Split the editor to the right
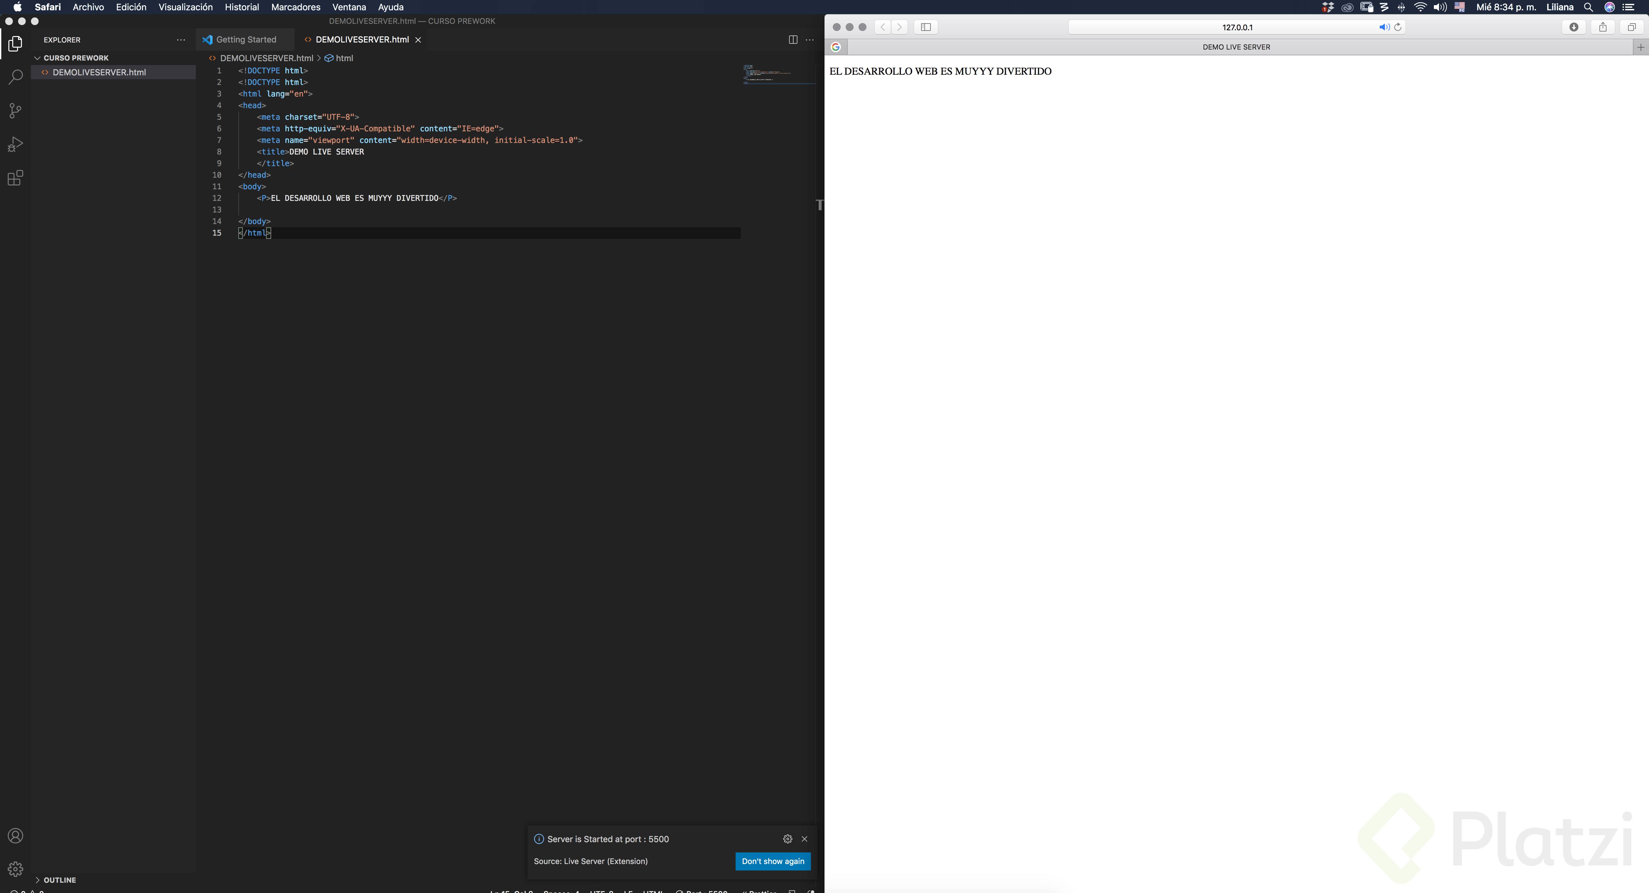Image resolution: width=1649 pixels, height=893 pixels. coord(793,40)
